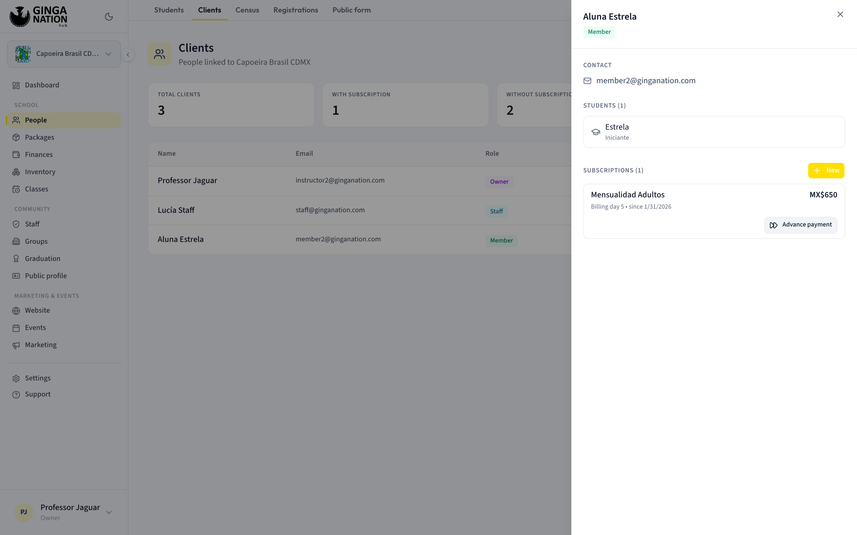Image resolution: width=857 pixels, height=535 pixels.
Task: Click the Classes calendar-clock icon
Action: coord(16,189)
